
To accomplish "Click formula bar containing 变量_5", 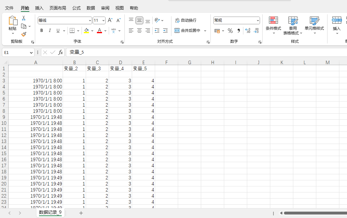I will (x=206, y=52).
